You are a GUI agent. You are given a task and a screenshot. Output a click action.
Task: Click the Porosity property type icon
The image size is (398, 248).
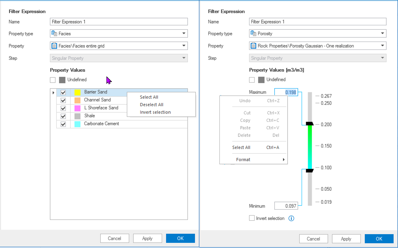coord(254,34)
